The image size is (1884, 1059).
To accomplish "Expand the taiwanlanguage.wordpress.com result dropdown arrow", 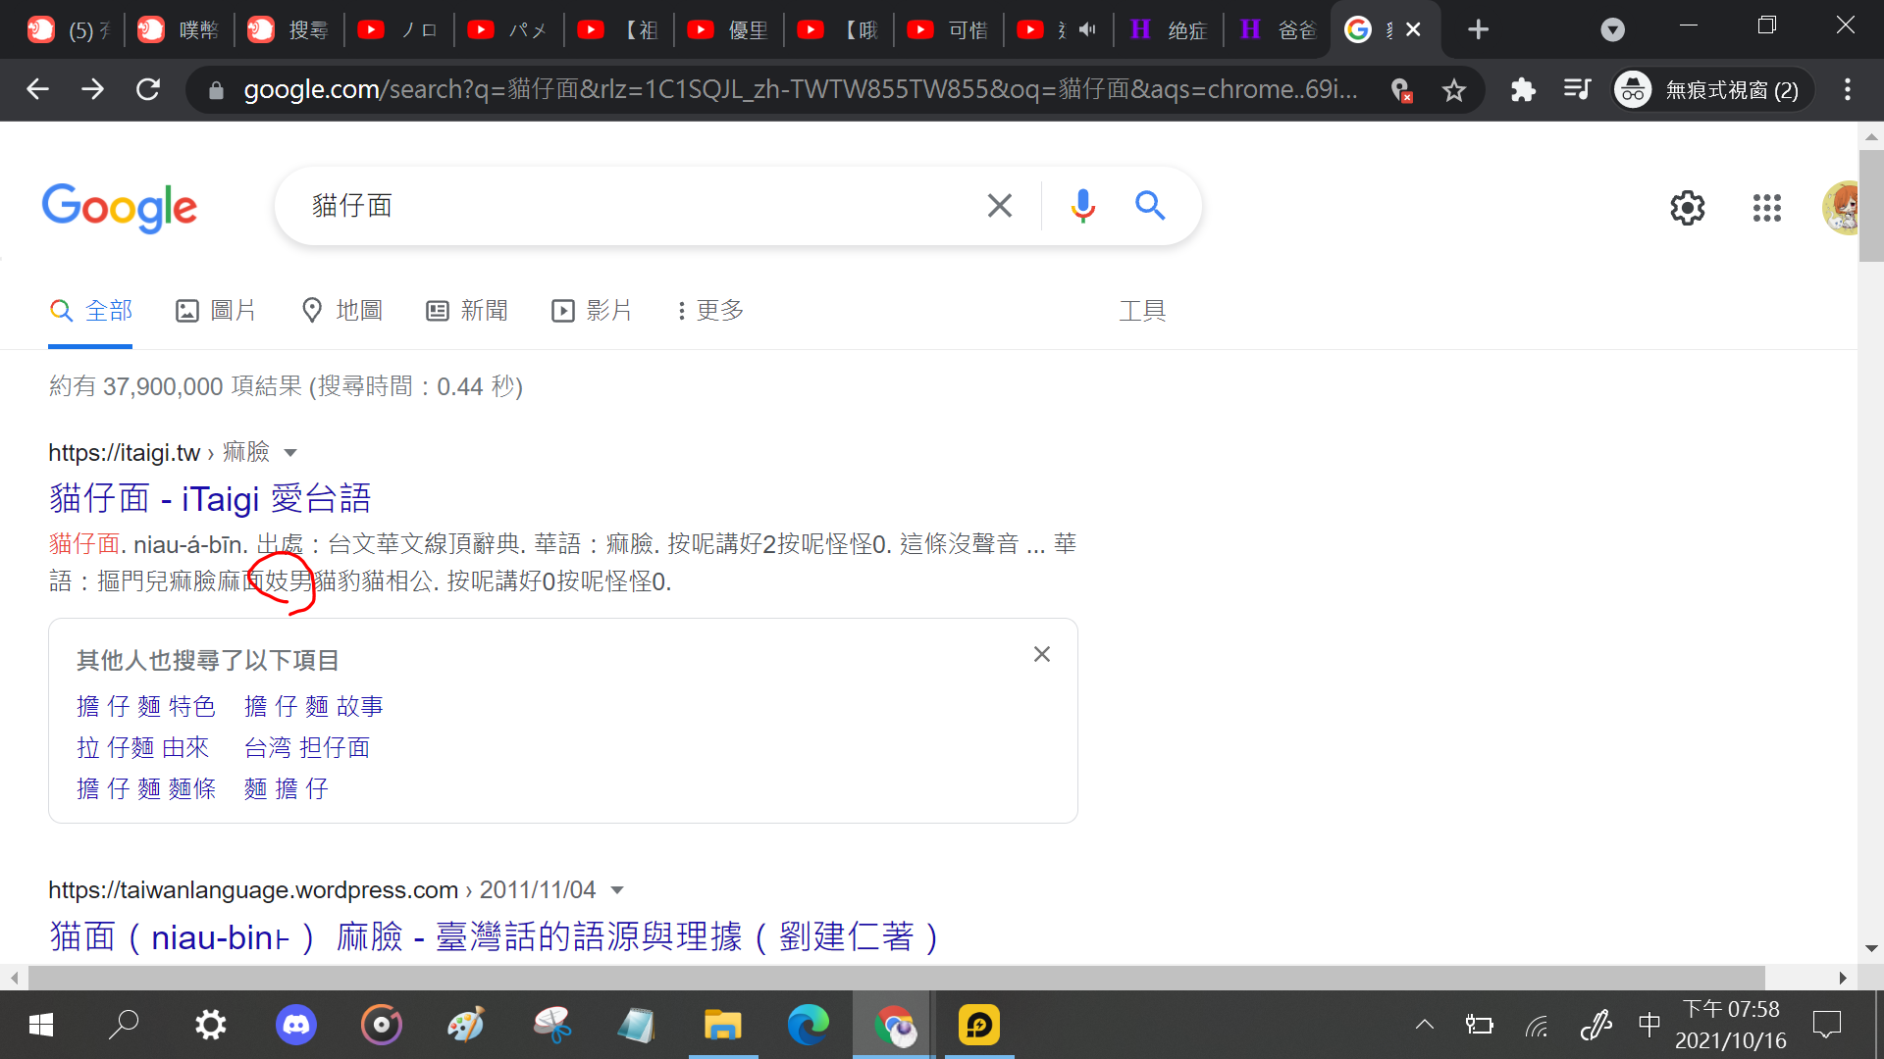I will click(617, 890).
